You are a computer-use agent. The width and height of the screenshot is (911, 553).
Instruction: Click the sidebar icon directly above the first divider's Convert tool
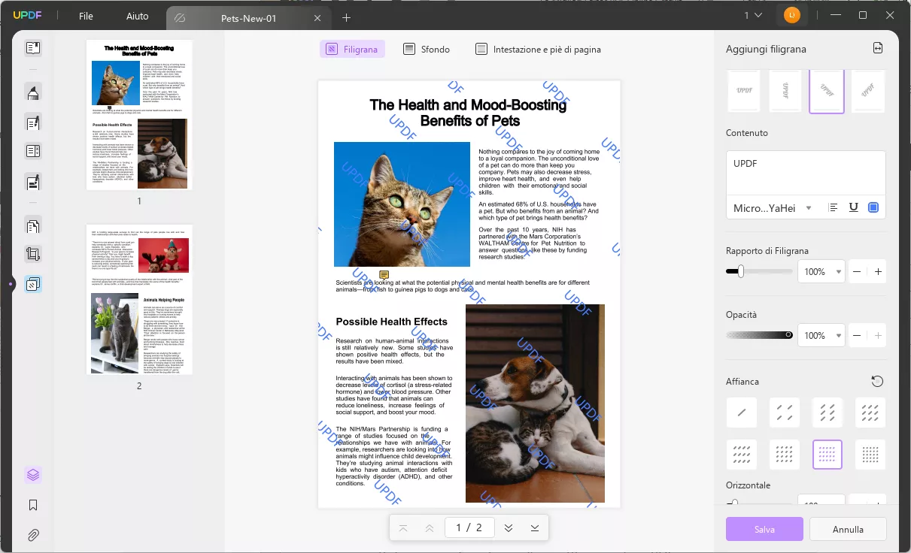(x=33, y=181)
